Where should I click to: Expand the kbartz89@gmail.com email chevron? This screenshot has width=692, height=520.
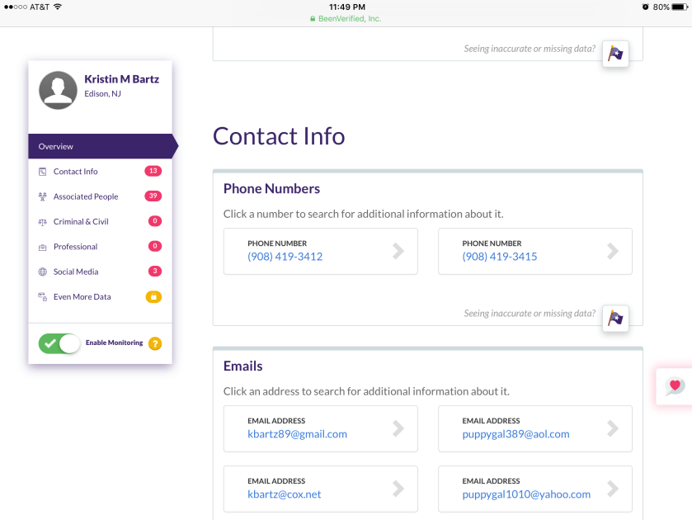[398, 428]
